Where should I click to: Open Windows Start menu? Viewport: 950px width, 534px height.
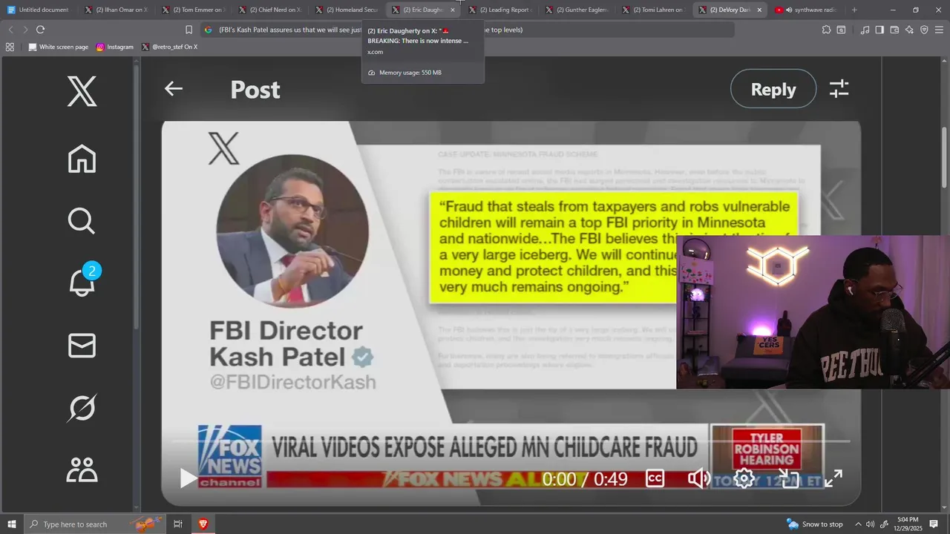[12, 524]
